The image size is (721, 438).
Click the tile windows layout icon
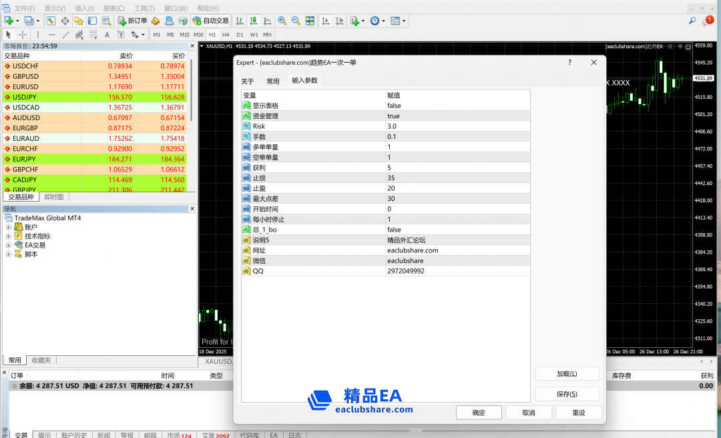(310, 21)
